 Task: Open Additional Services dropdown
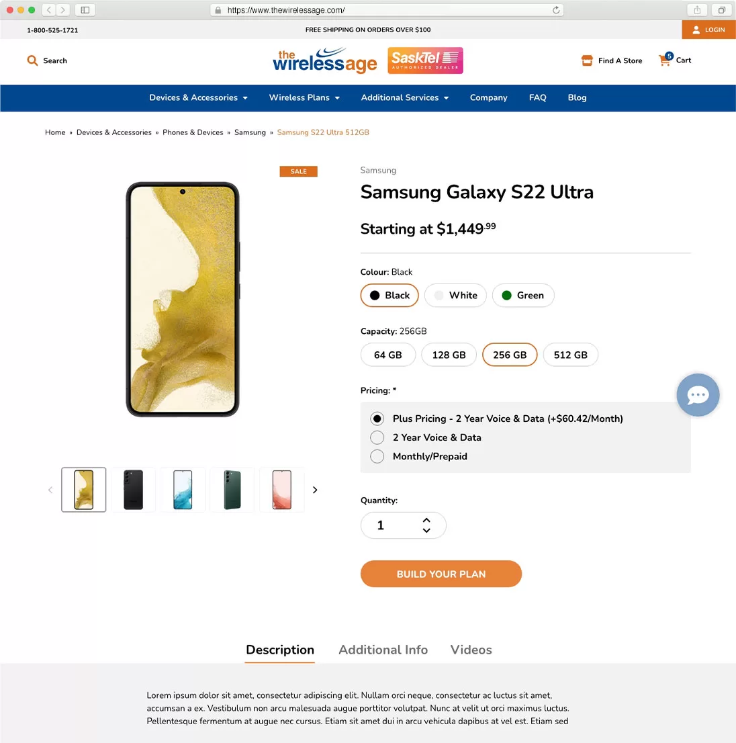(x=404, y=97)
